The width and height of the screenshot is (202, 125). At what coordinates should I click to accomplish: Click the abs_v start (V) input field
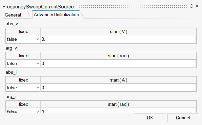(118, 39)
